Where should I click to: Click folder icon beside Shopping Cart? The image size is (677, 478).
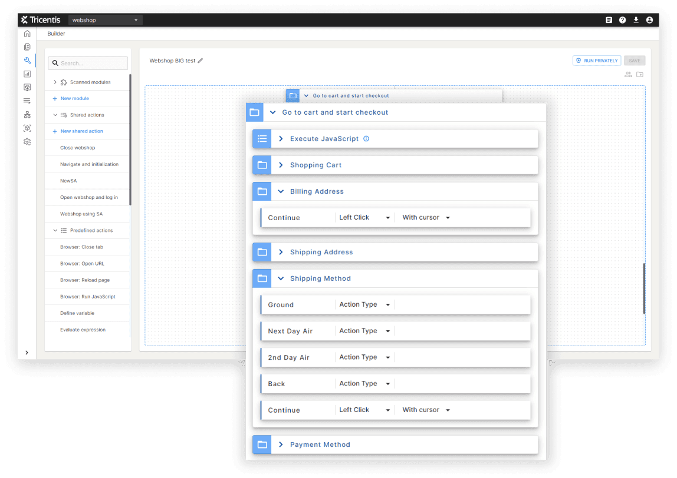click(x=262, y=165)
